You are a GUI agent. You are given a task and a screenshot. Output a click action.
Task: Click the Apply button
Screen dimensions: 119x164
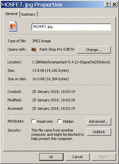104,157
